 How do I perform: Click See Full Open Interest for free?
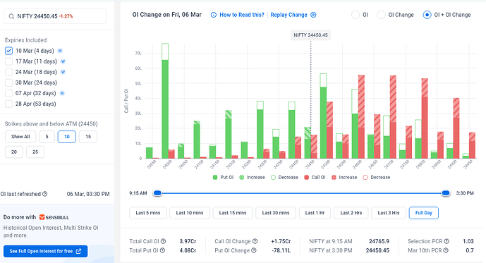(x=46, y=251)
